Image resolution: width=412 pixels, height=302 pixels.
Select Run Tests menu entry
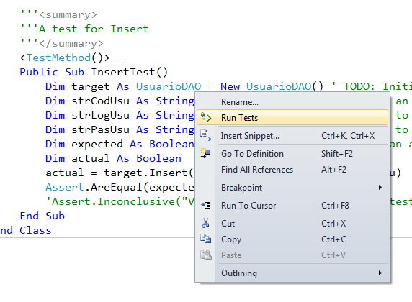click(x=292, y=117)
